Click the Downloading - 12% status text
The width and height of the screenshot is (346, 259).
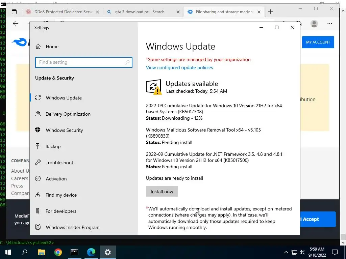pos(182,118)
